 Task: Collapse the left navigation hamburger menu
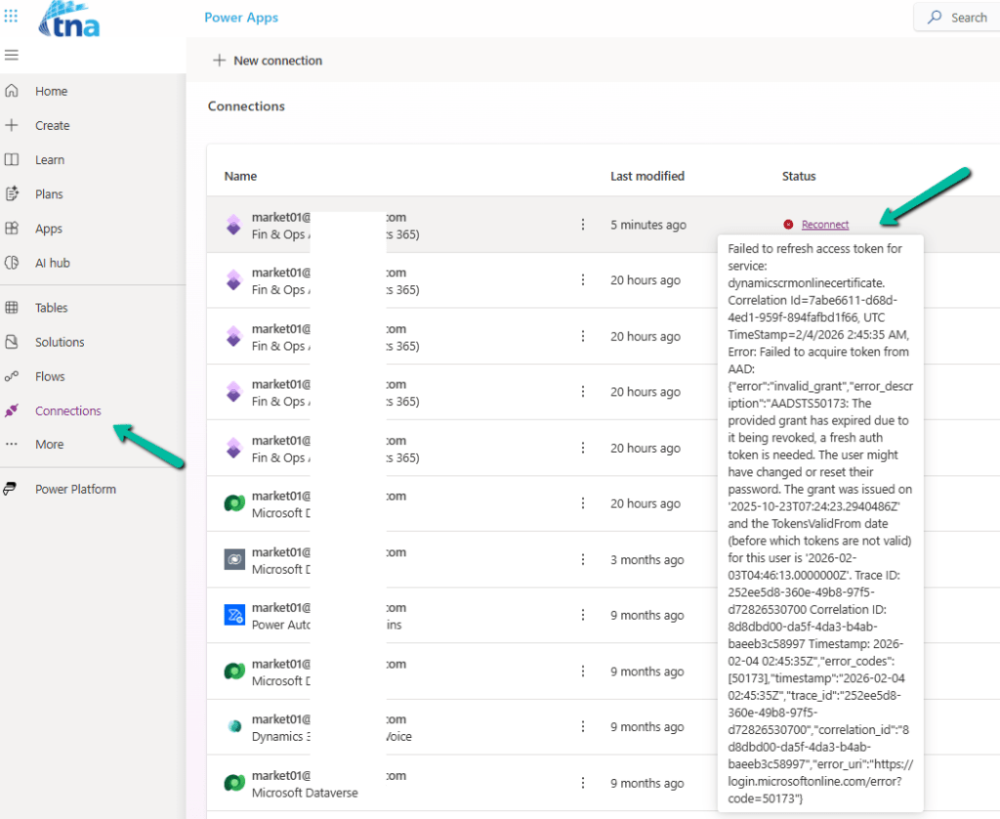click(12, 55)
